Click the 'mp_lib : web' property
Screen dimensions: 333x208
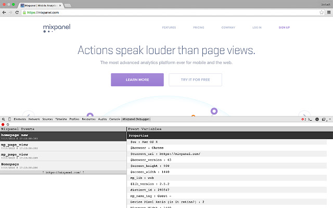click(227, 178)
